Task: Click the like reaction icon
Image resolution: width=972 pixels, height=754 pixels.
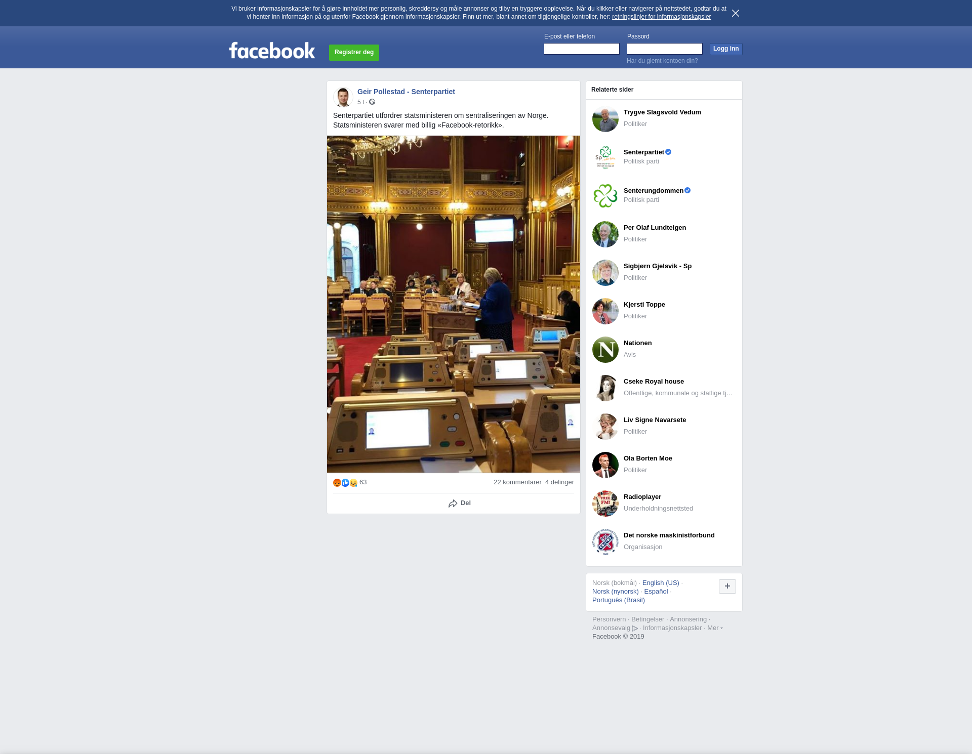Action: (x=345, y=483)
